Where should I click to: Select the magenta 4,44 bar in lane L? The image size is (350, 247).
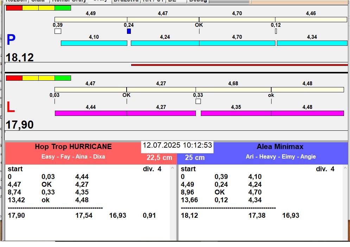pos(91,113)
